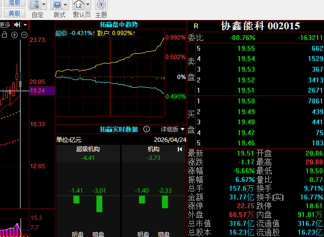Open the 主题 theme icon
This screenshot has width=324, height=237.
click(101, 4)
